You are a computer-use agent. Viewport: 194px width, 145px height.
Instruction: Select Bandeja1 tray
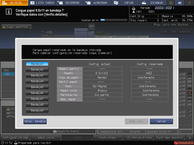click(x=37, y=64)
